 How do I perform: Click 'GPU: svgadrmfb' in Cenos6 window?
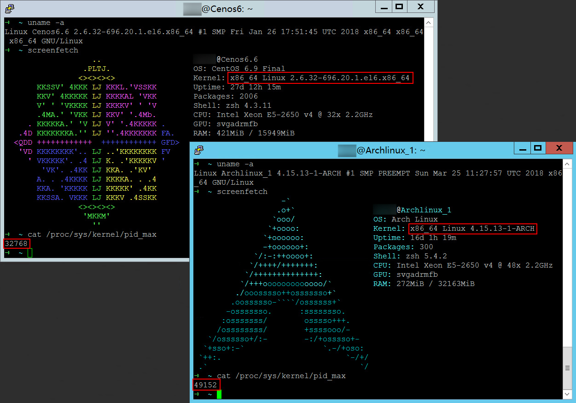click(x=226, y=124)
